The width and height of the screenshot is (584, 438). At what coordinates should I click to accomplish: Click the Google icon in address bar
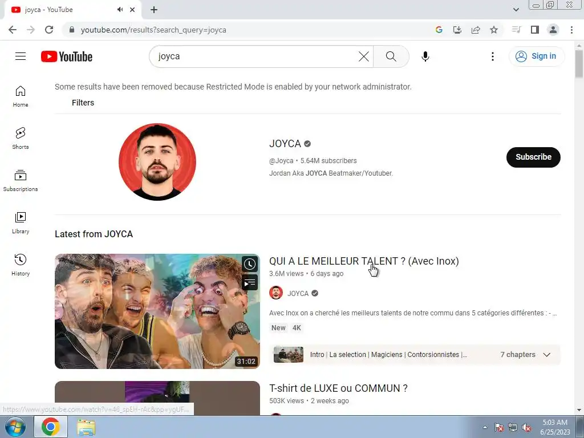coord(439,30)
